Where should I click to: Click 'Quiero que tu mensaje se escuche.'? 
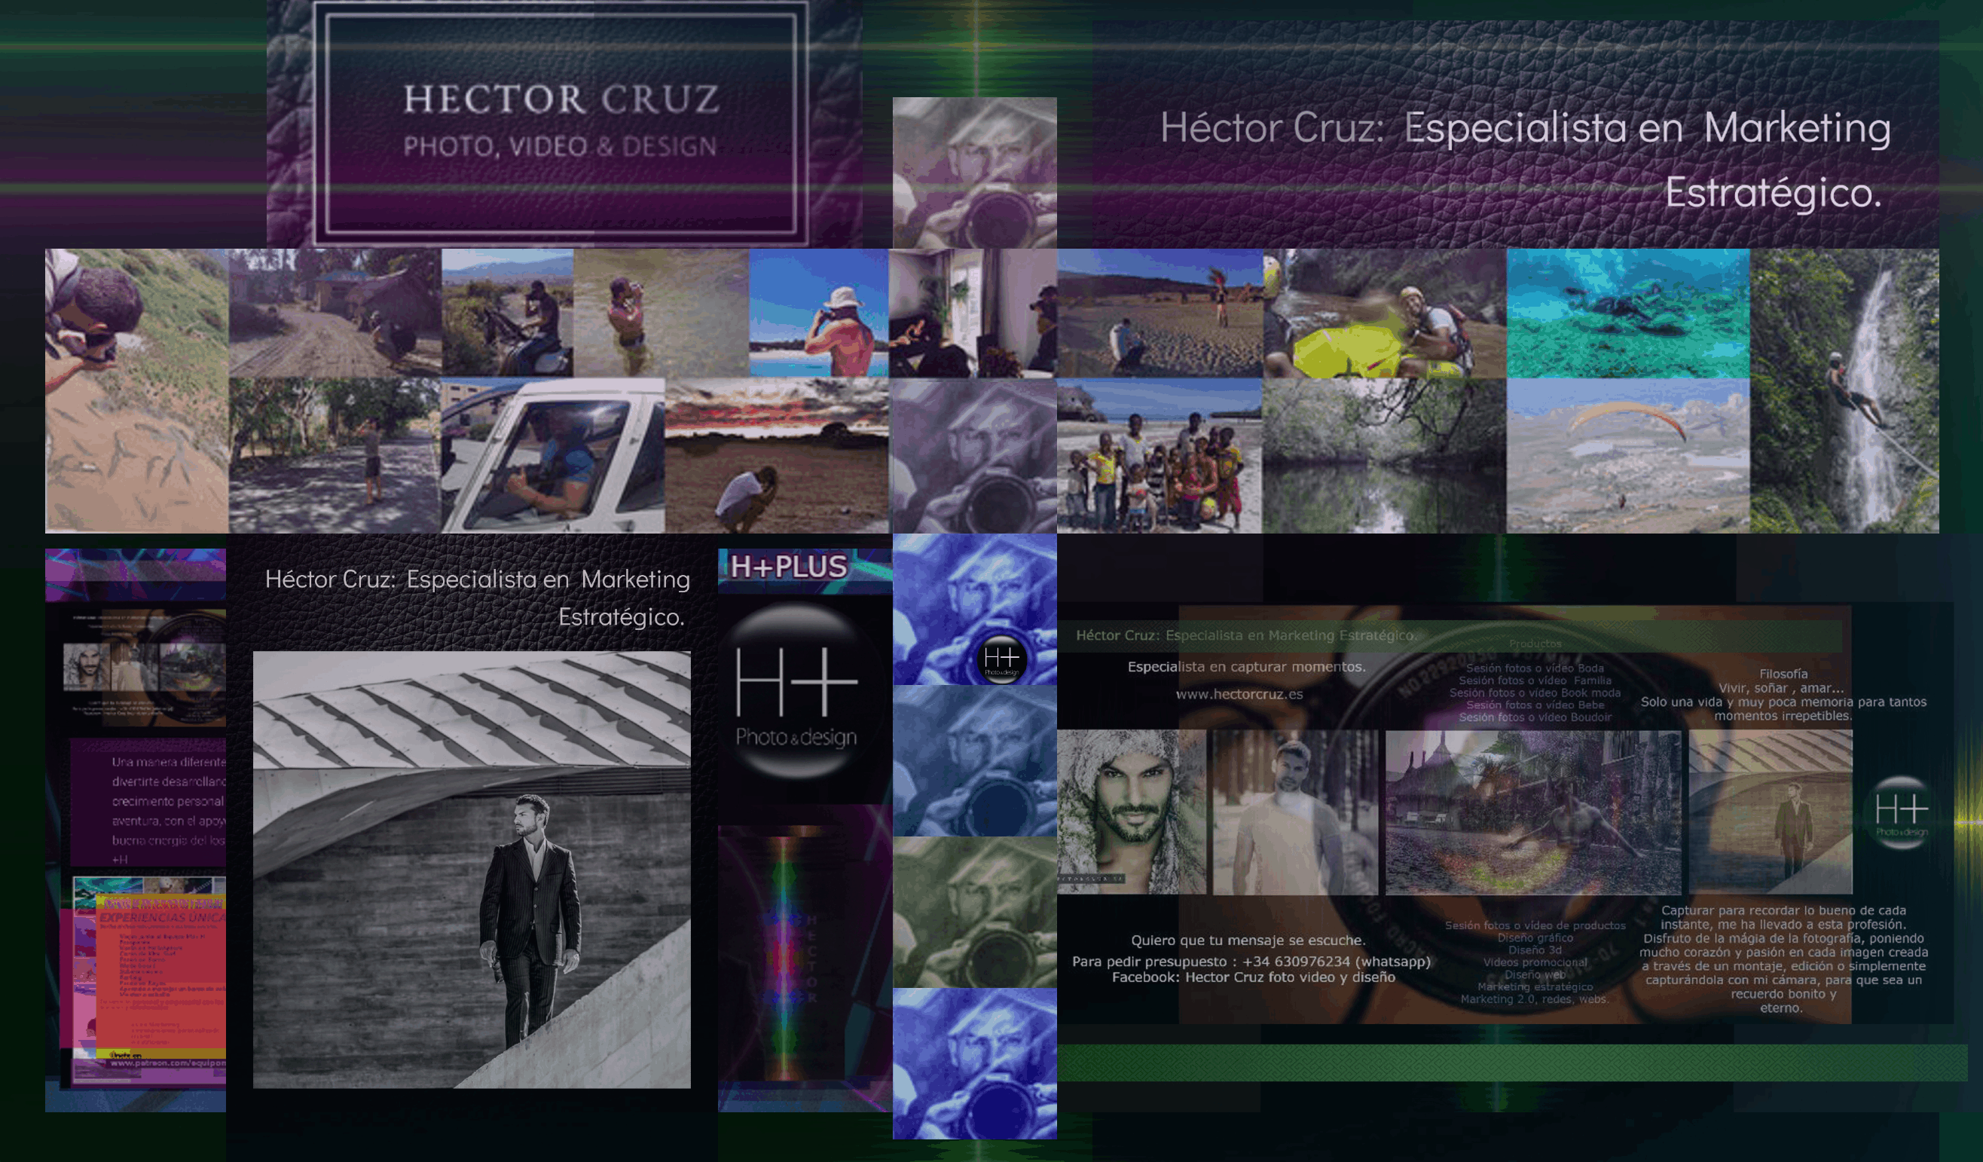[1248, 940]
